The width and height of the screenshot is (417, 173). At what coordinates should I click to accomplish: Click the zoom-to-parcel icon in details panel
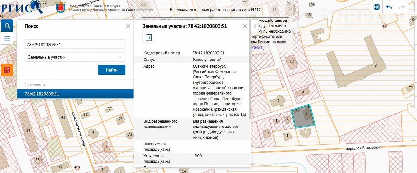point(149,37)
